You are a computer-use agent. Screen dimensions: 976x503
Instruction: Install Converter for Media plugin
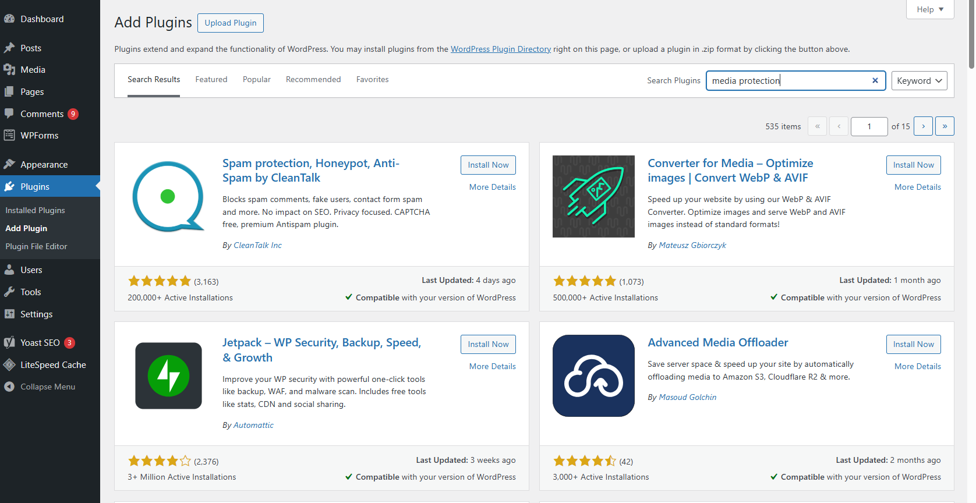[913, 165]
